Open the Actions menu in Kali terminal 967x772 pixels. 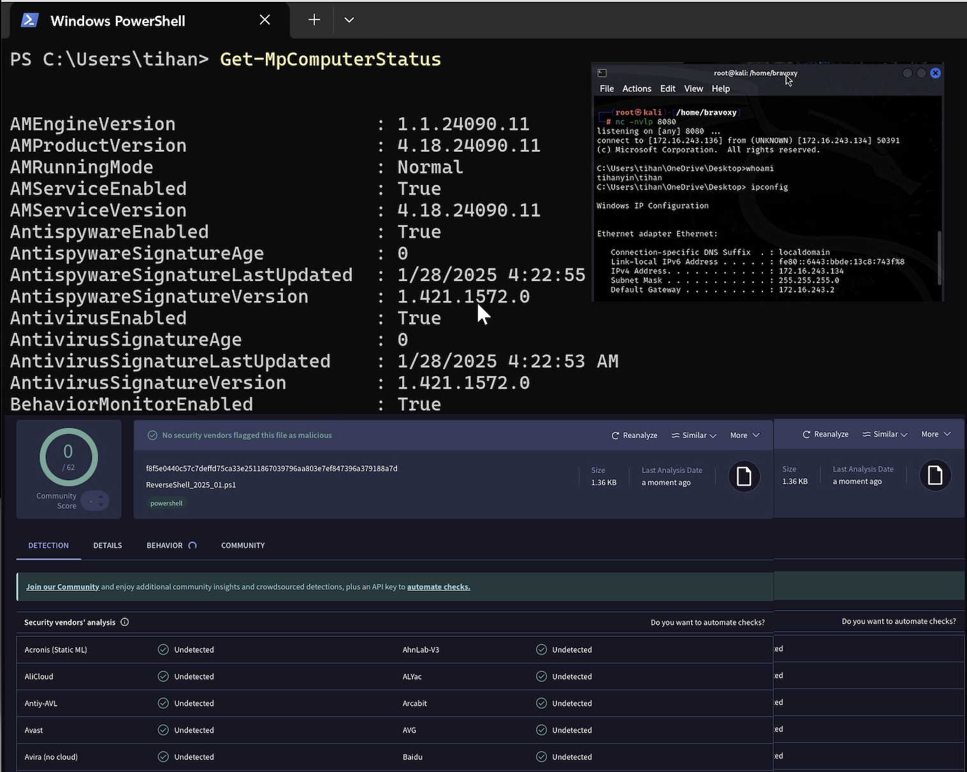[637, 89]
